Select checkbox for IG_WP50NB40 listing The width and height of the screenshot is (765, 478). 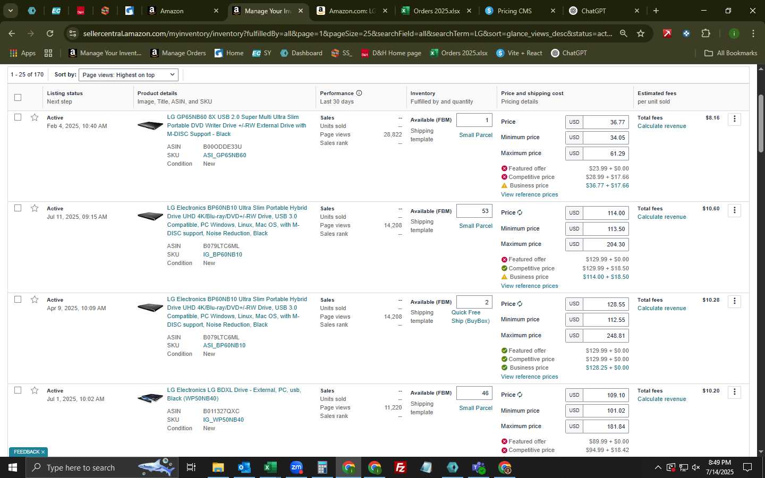click(18, 390)
